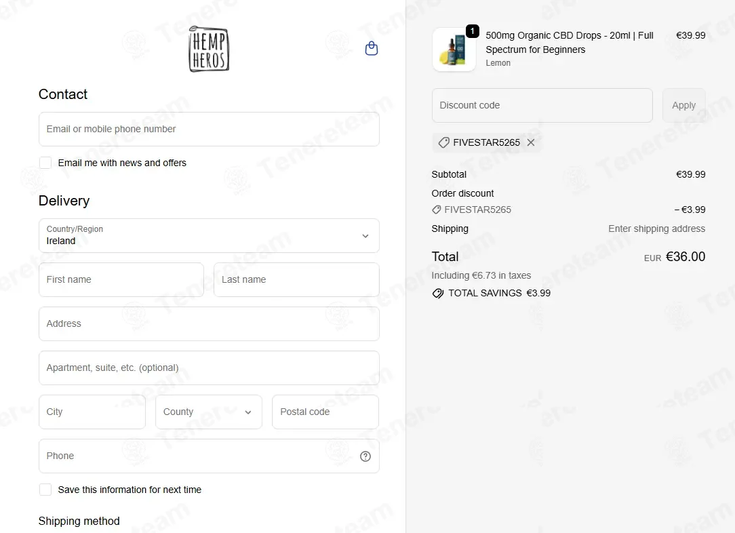Viewport: 735px width, 533px height.
Task: Select the First name field
Action: point(121,279)
